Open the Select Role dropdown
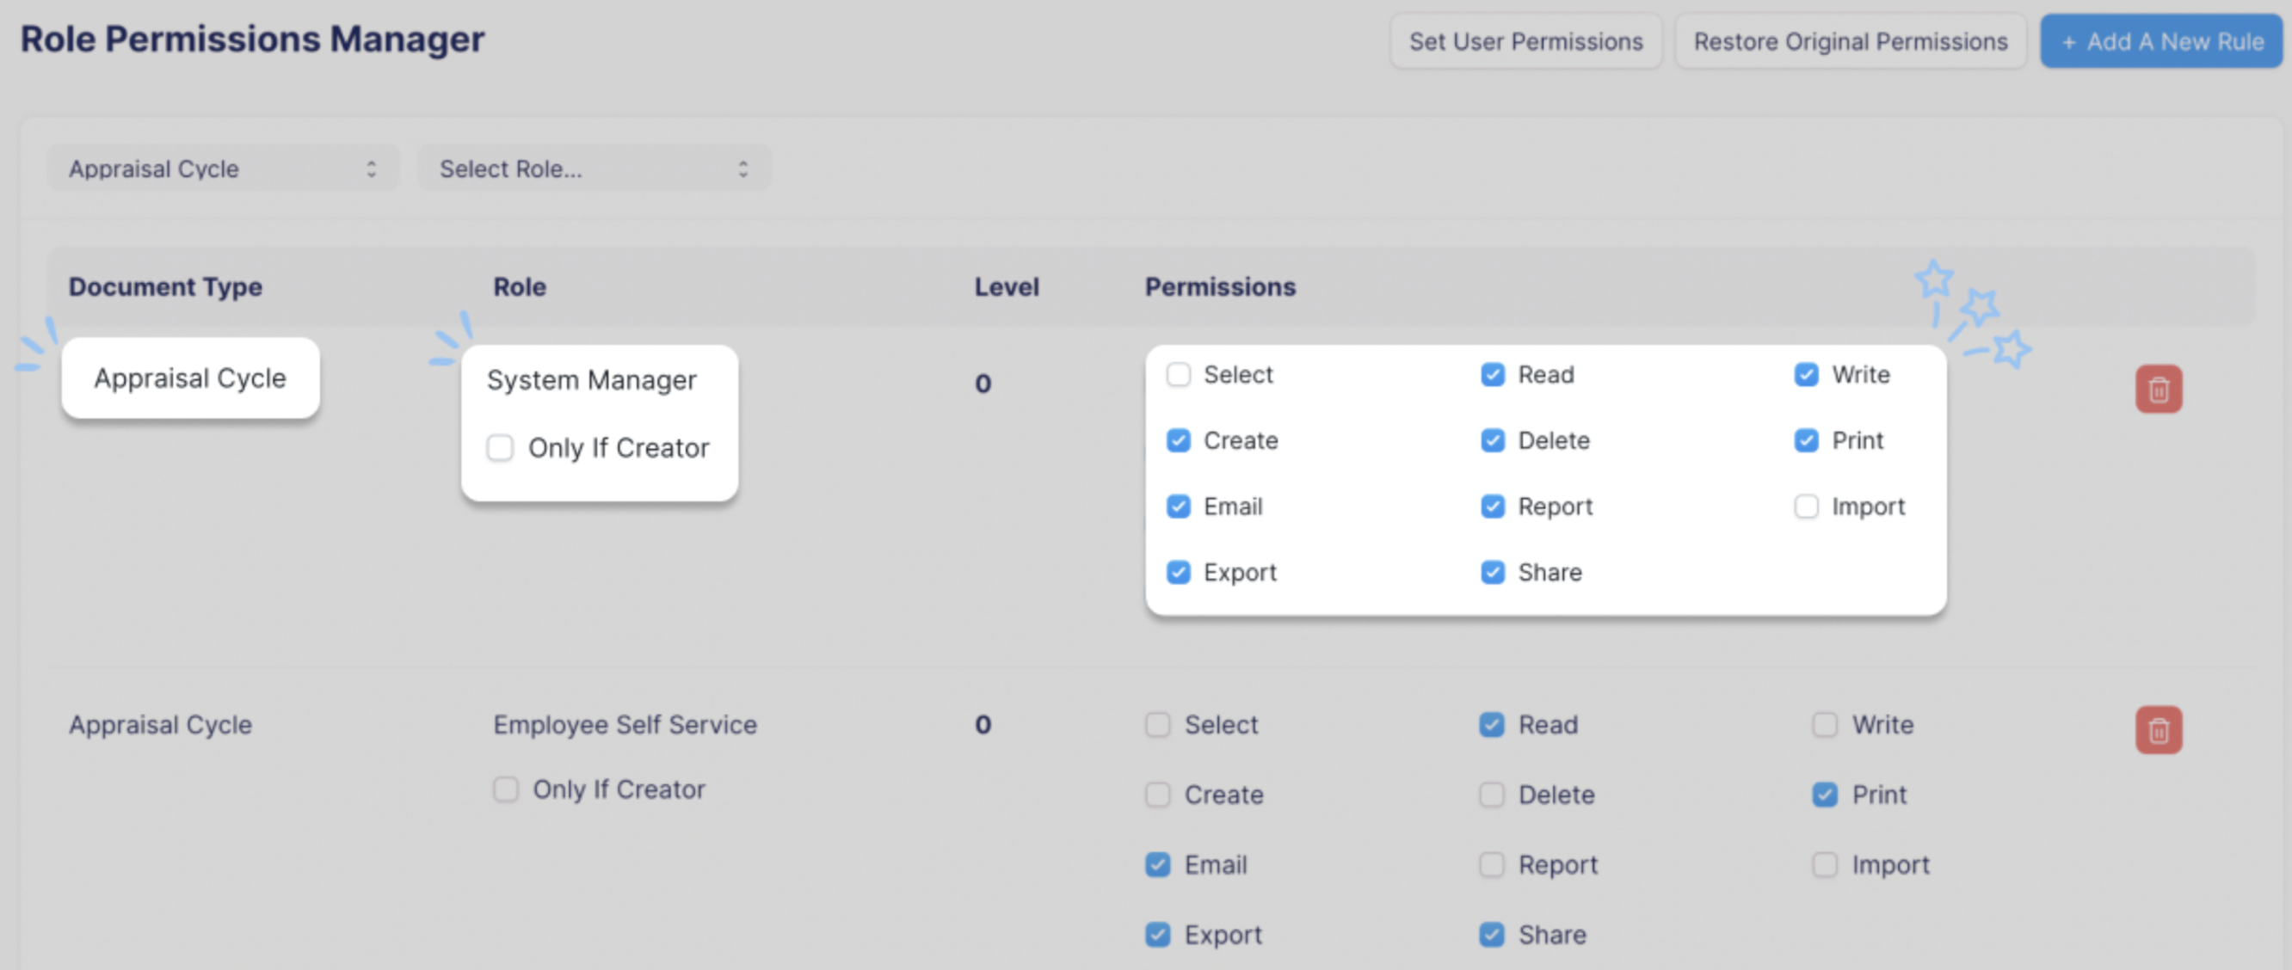 click(x=594, y=168)
